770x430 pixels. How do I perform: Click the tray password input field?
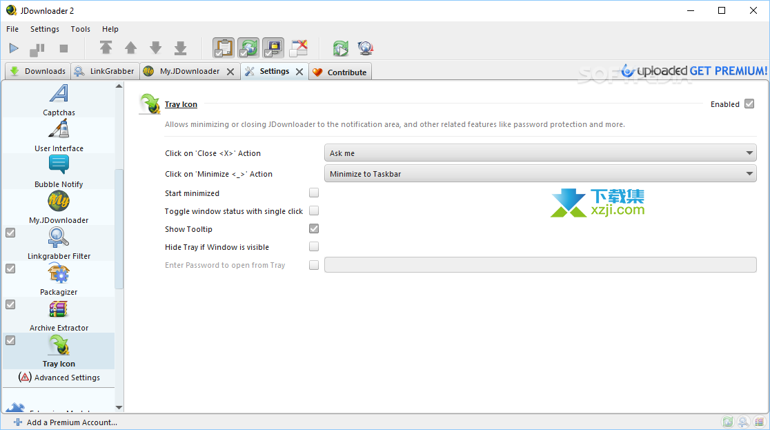[540, 265]
